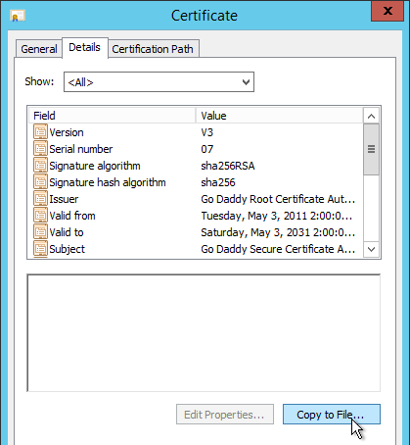Click the certificate icon in title bar

click(x=18, y=16)
